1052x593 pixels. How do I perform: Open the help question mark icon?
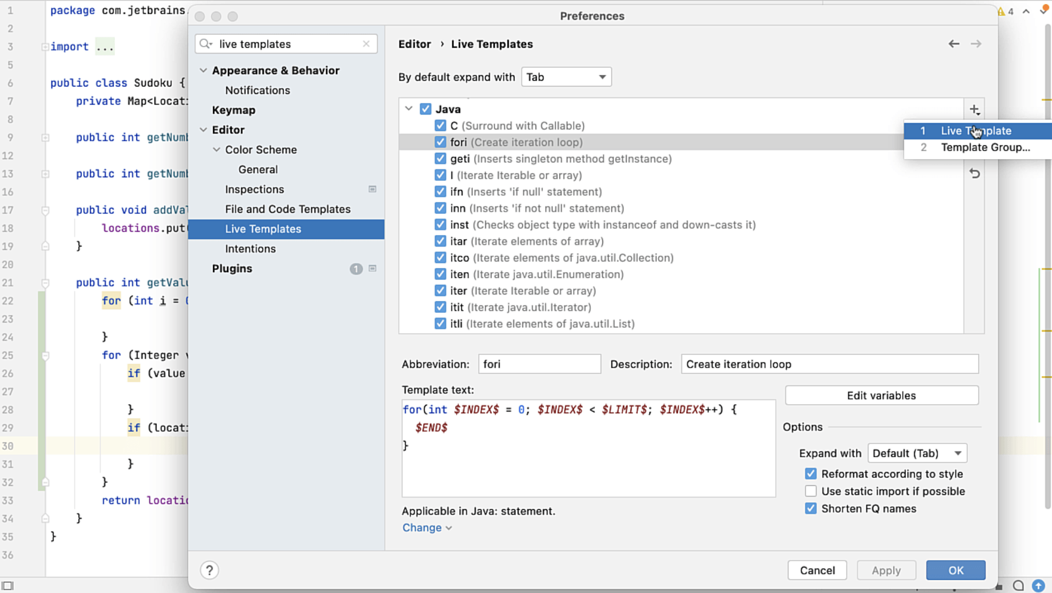[x=209, y=570]
